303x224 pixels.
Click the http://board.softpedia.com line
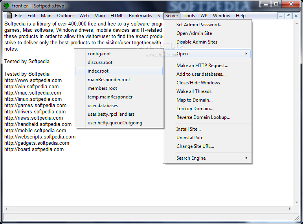[34, 149]
